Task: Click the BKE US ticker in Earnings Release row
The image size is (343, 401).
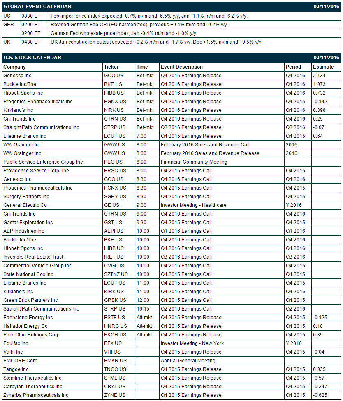Action: (x=113, y=84)
